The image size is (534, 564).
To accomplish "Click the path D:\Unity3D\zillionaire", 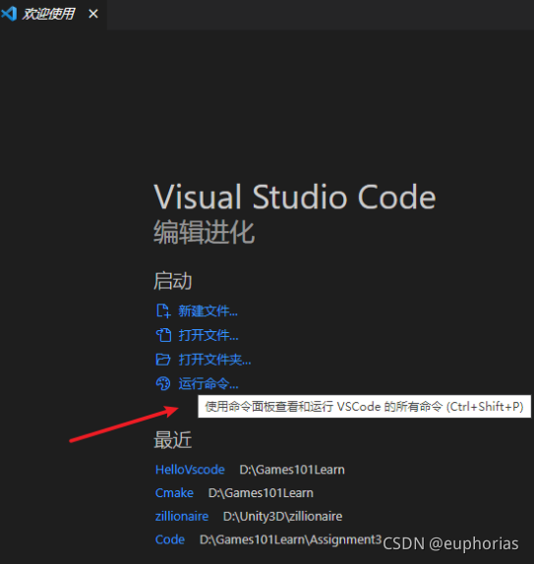I will coord(282,516).
